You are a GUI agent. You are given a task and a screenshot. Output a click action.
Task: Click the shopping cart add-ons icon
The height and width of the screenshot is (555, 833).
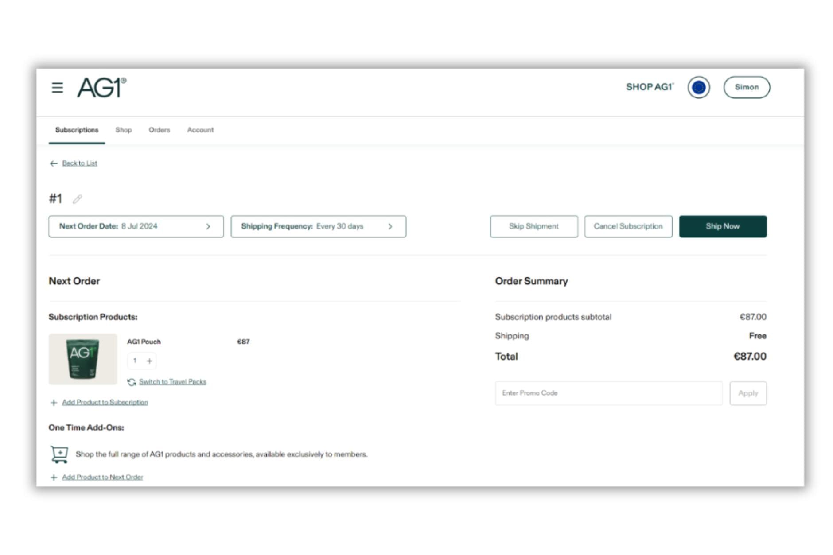point(59,454)
